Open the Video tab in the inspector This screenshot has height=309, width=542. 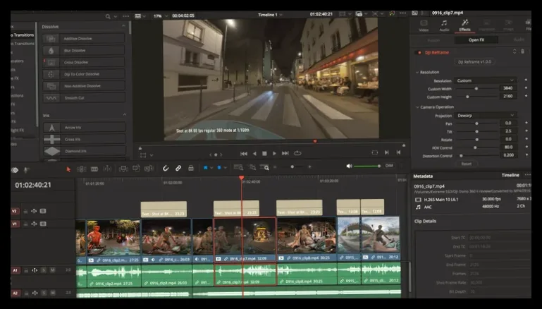424,25
